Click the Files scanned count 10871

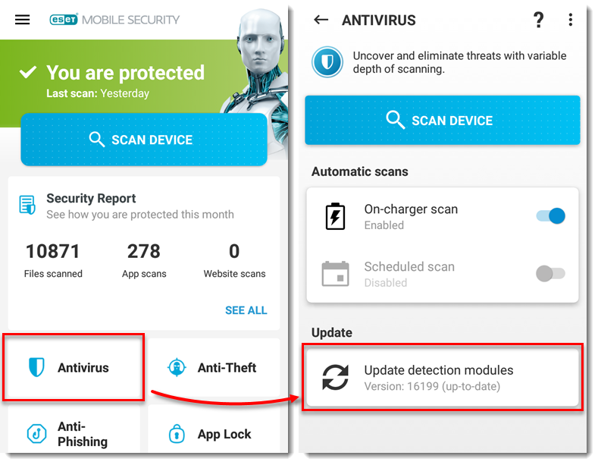click(x=52, y=251)
